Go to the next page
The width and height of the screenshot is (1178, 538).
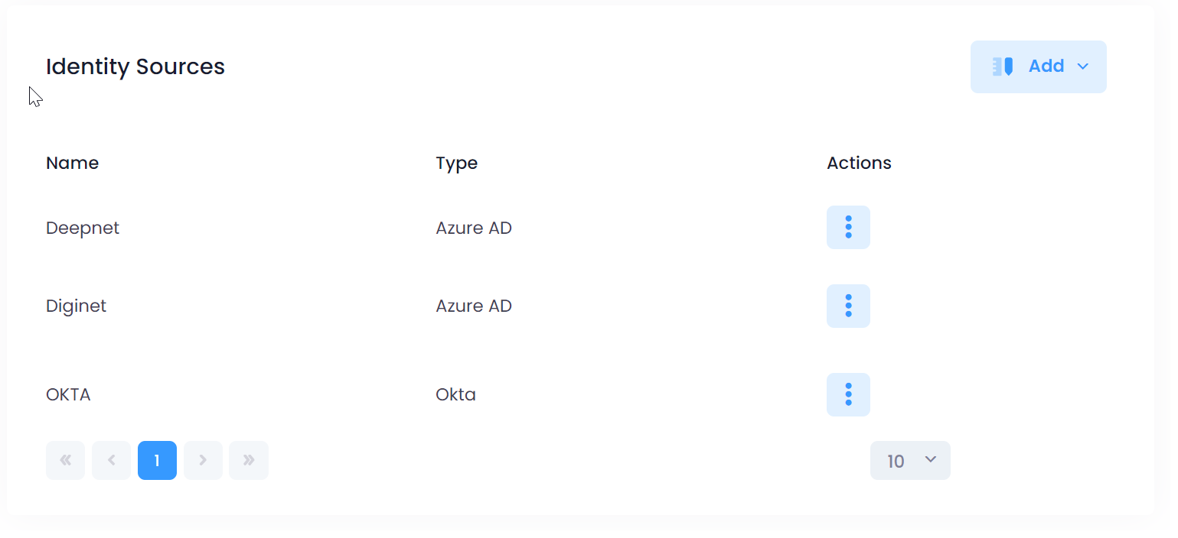[203, 460]
